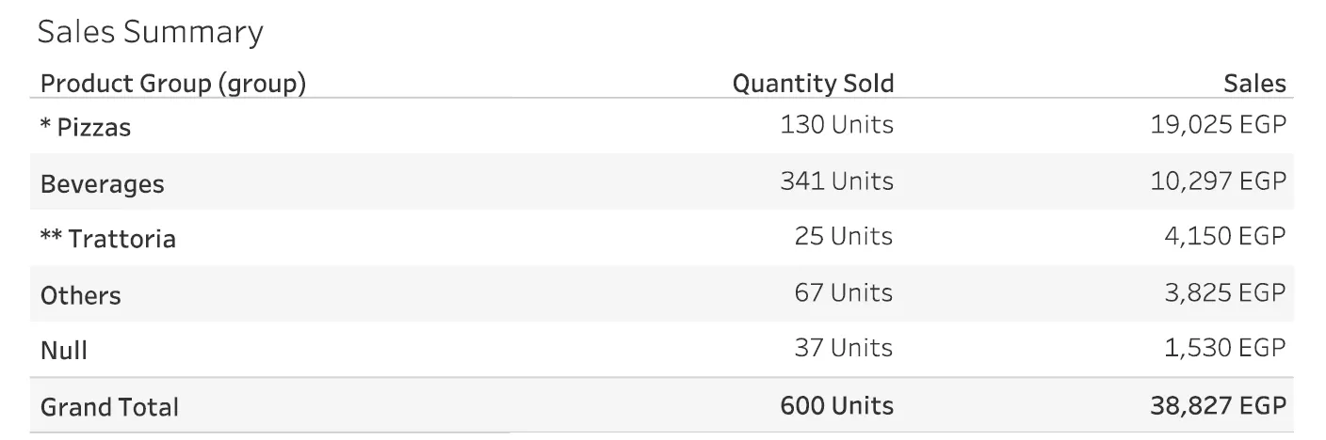The height and width of the screenshot is (440, 1326).
Task: Select the 600 Units grand total cell
Action: [836, 406]
